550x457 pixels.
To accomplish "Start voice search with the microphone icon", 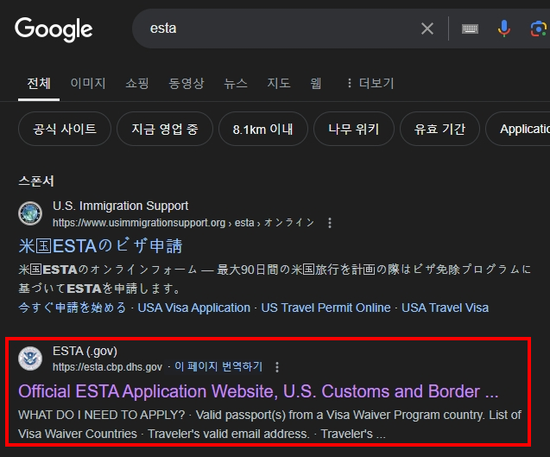I will coord(504,29).
